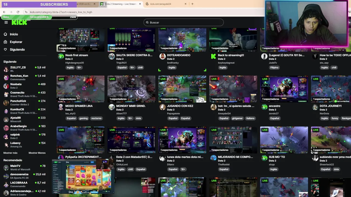This screenshot has width=351, height=197.
Task: Switch to Dota 2 Streaming browser tab
Action: point(121,4)
